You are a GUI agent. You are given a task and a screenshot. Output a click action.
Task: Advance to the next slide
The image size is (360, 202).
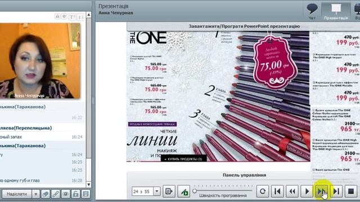(321, 191)
